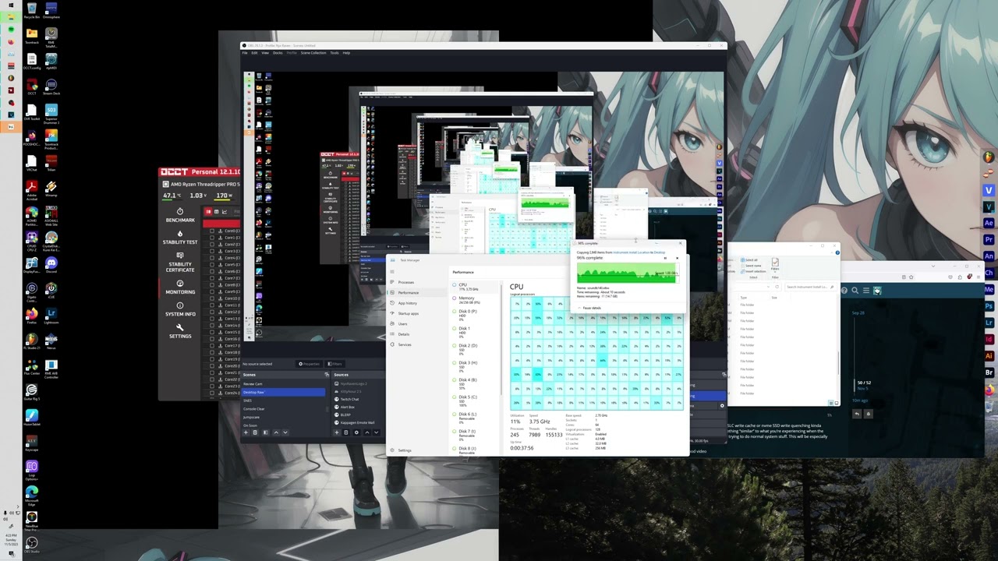
Task: Expand Task Manager hamburger navigation menu
Action: pyautogui.click(x=392, y=271)
